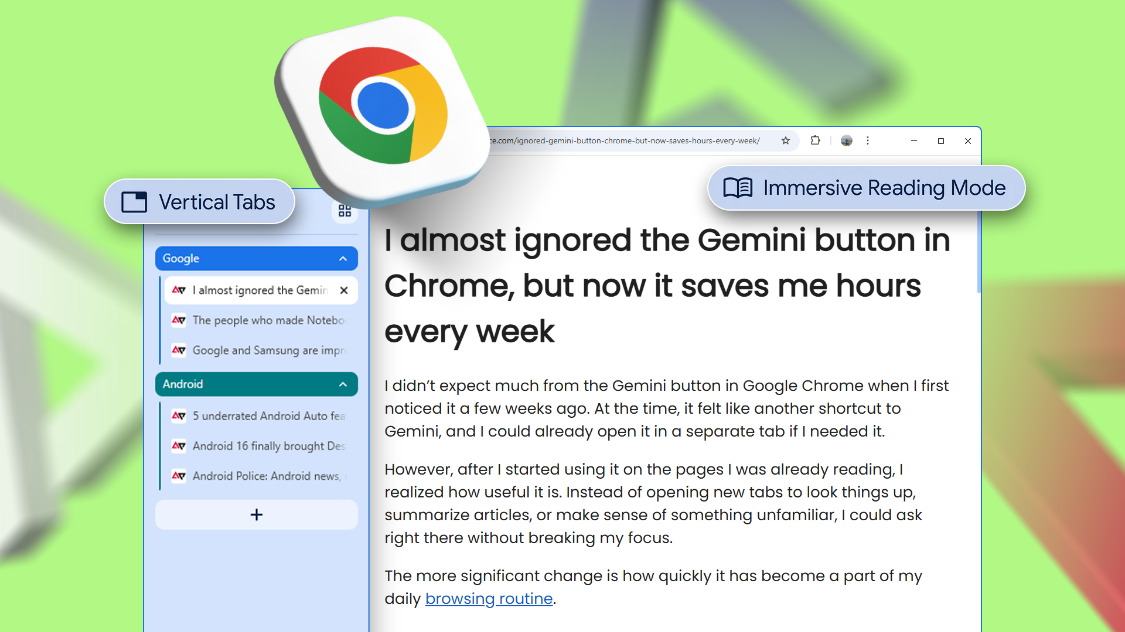1125x632 pixels.
Task: Click the new tab plus button
Action: 256,515
